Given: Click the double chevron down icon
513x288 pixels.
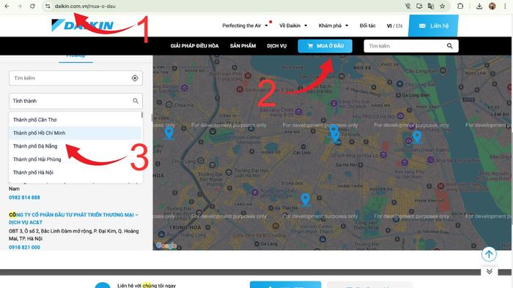Looking at the screenshot, I should (489, 271).
